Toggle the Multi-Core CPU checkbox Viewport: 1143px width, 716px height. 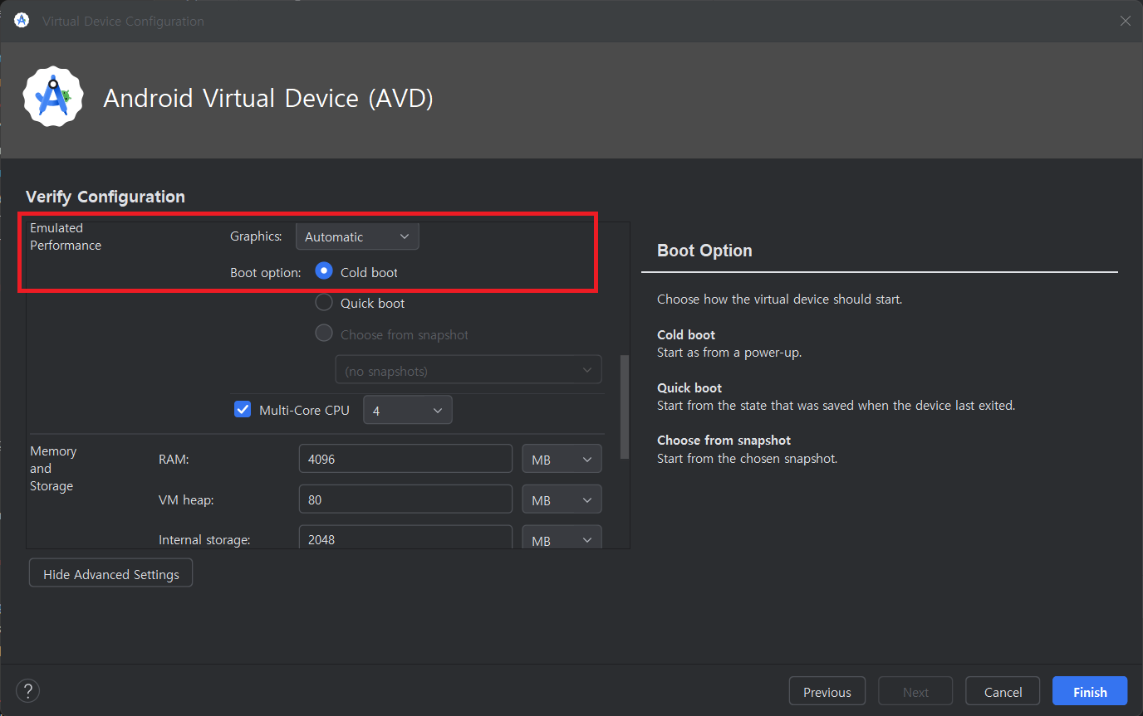(x=243, y=410)
